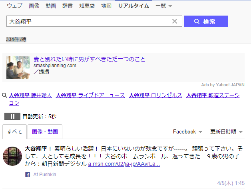Click the 自動更新：5秒 label
This screenshot has width=251, height=191.
click(40, 116)
